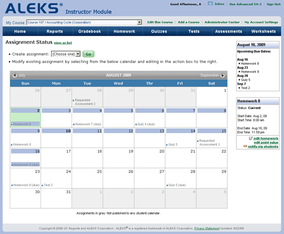Screen dimensions: 284x234
Task: Click the August 31 calendar cell
Action: 56,198
